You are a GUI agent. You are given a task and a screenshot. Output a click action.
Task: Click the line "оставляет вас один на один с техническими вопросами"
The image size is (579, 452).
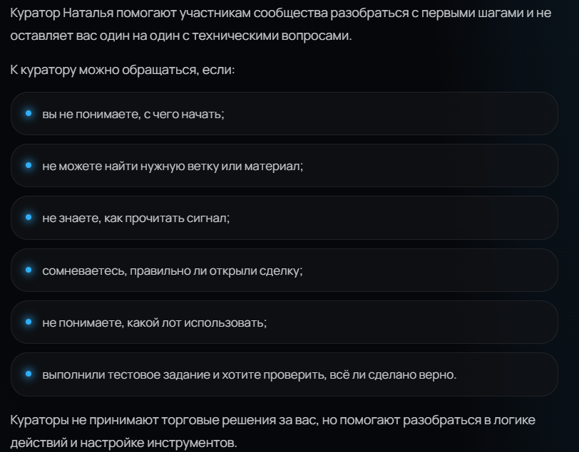181,36
